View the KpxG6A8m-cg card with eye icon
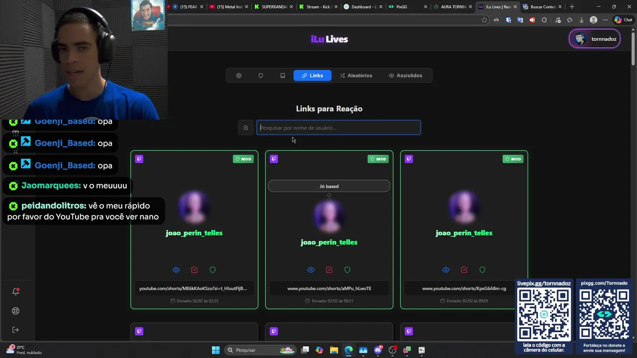The image size is (637, 358). pyautogui.click(x=446, y=269)
